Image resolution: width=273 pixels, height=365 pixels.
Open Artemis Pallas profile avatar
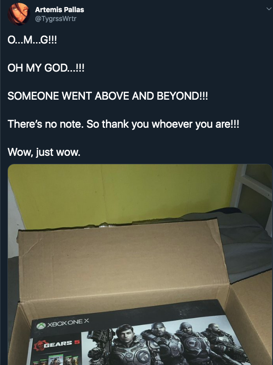[x=19, y=14]
